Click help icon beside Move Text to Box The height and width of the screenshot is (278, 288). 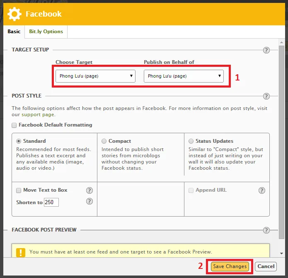[x=89, y=190]
